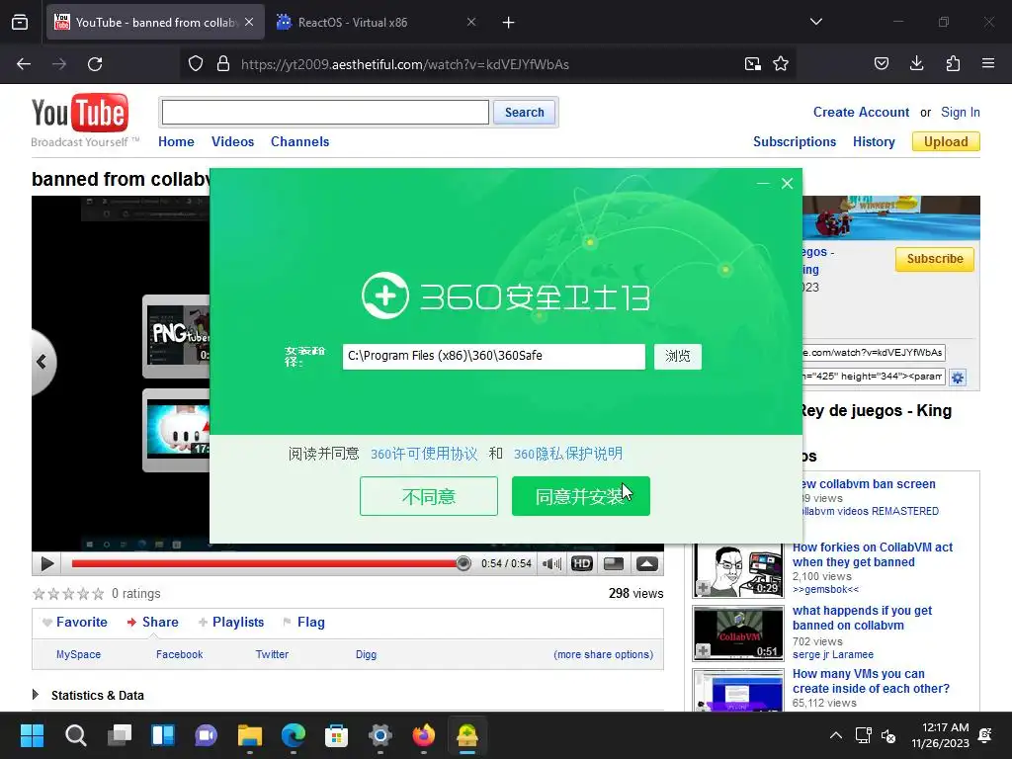Open picture-in-picture icon in address bar
Image resolution: width=1012 pixels, height=759 pixels.
pyautogui.click(x=752, y=64)
